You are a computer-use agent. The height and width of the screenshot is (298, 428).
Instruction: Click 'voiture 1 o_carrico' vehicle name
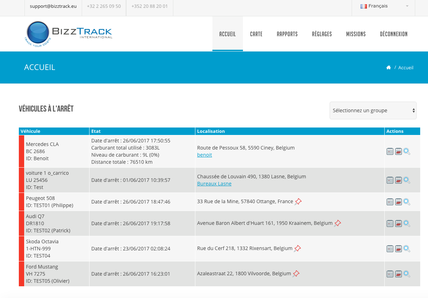[47, 173]
